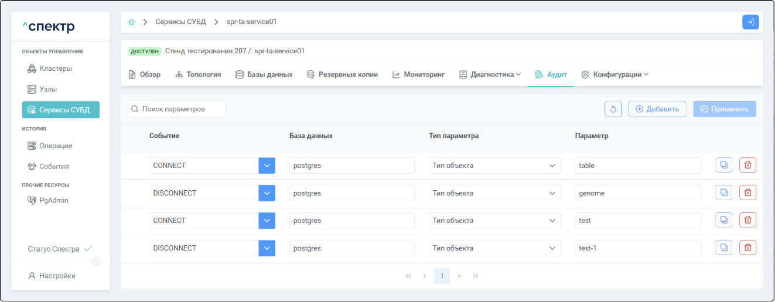Click the logout icon at top right

(x=750, y=22)
